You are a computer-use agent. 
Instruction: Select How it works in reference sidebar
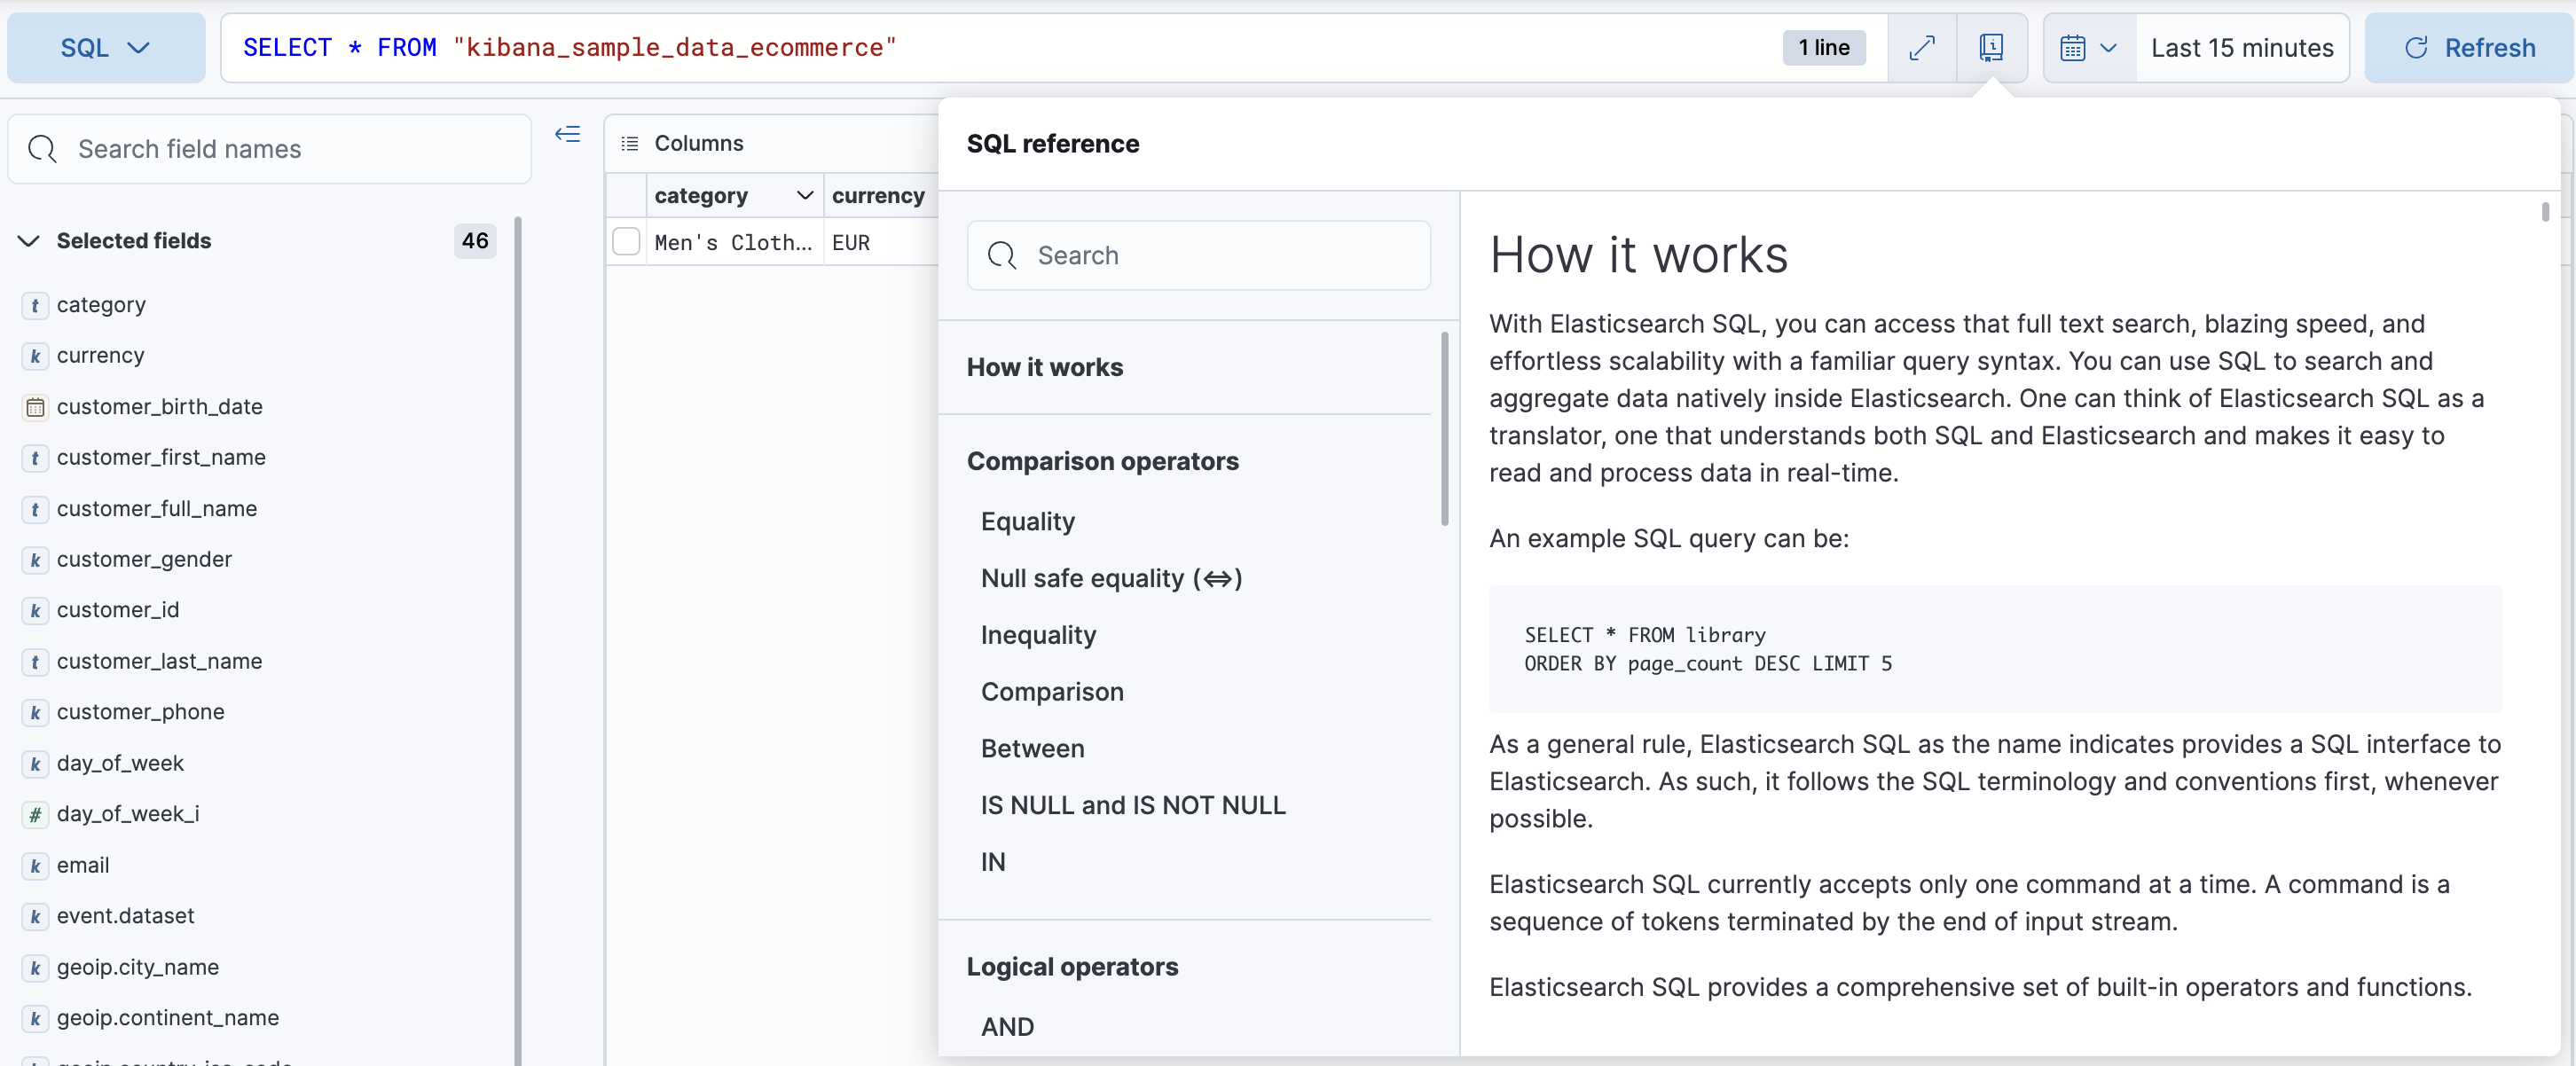point(1044,367)
